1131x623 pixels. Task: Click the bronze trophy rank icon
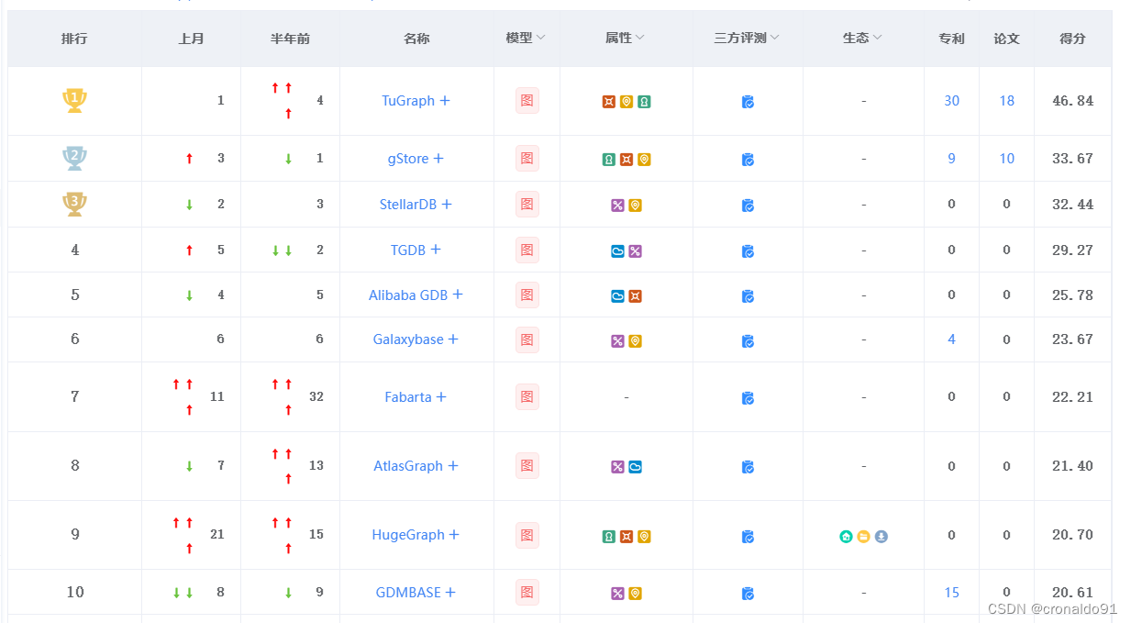(74, 205)
